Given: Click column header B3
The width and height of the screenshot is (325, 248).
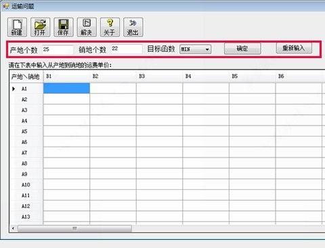Looking at the screenshot, I should coord(159,76).
